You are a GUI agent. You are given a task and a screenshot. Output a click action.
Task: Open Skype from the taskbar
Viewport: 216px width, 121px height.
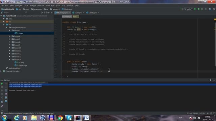click(69, 118)
